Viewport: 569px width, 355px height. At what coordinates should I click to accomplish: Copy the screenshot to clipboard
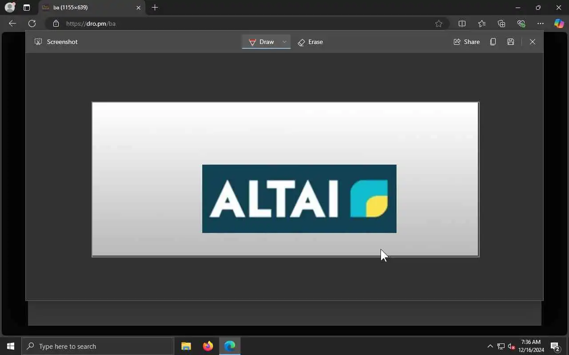coord(493,42)
